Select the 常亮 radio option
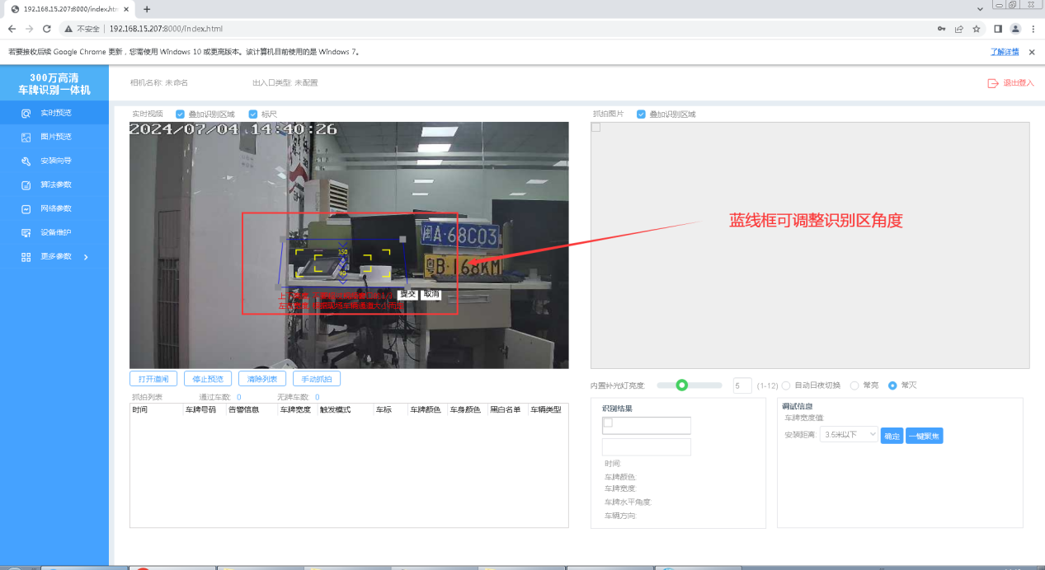The height and width of the screenshot is (570, 1045). tap(854, 385)
